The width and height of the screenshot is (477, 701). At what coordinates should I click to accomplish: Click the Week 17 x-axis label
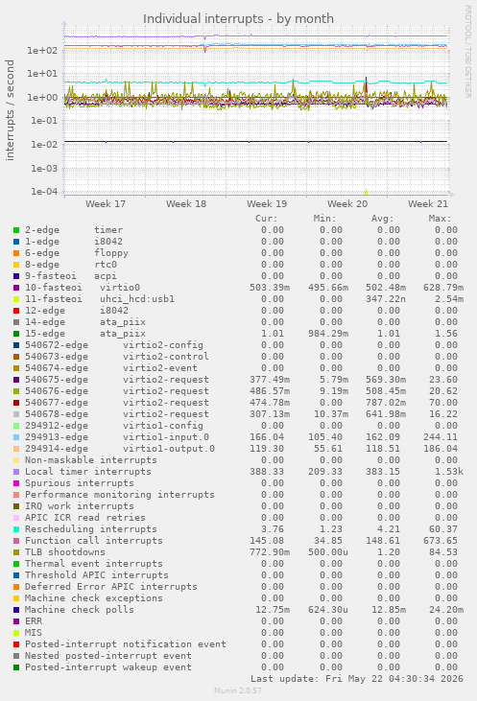click(106, 204)
